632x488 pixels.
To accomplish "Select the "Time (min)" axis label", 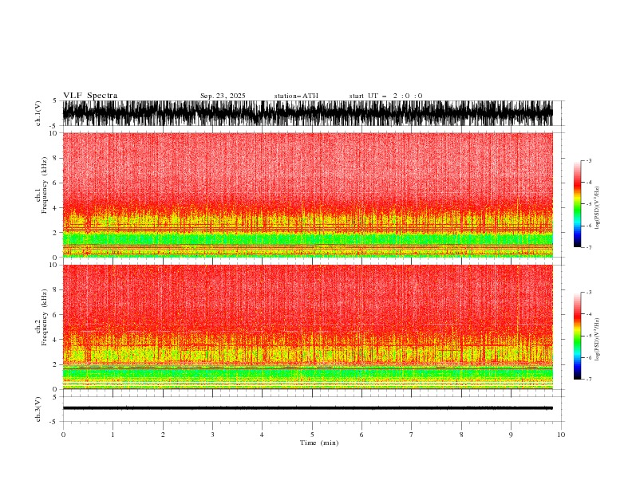I will [x=319, y=443].
